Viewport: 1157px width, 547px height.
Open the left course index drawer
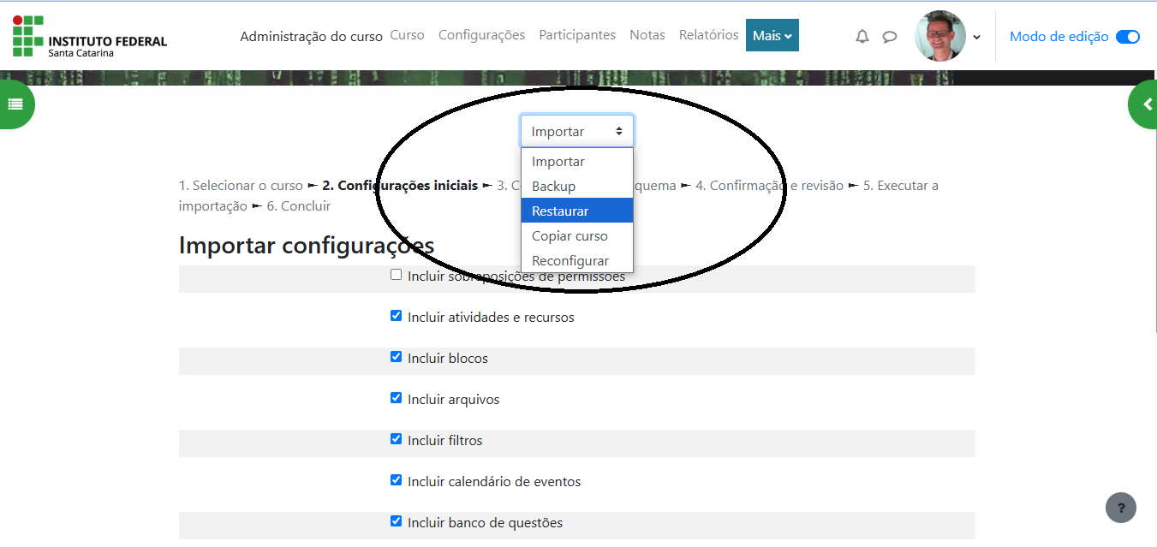pyautogui.click(x=15, y=104)
